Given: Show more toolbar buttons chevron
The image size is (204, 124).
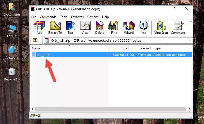Looking at the screenshot, I should tap(190, 21).
